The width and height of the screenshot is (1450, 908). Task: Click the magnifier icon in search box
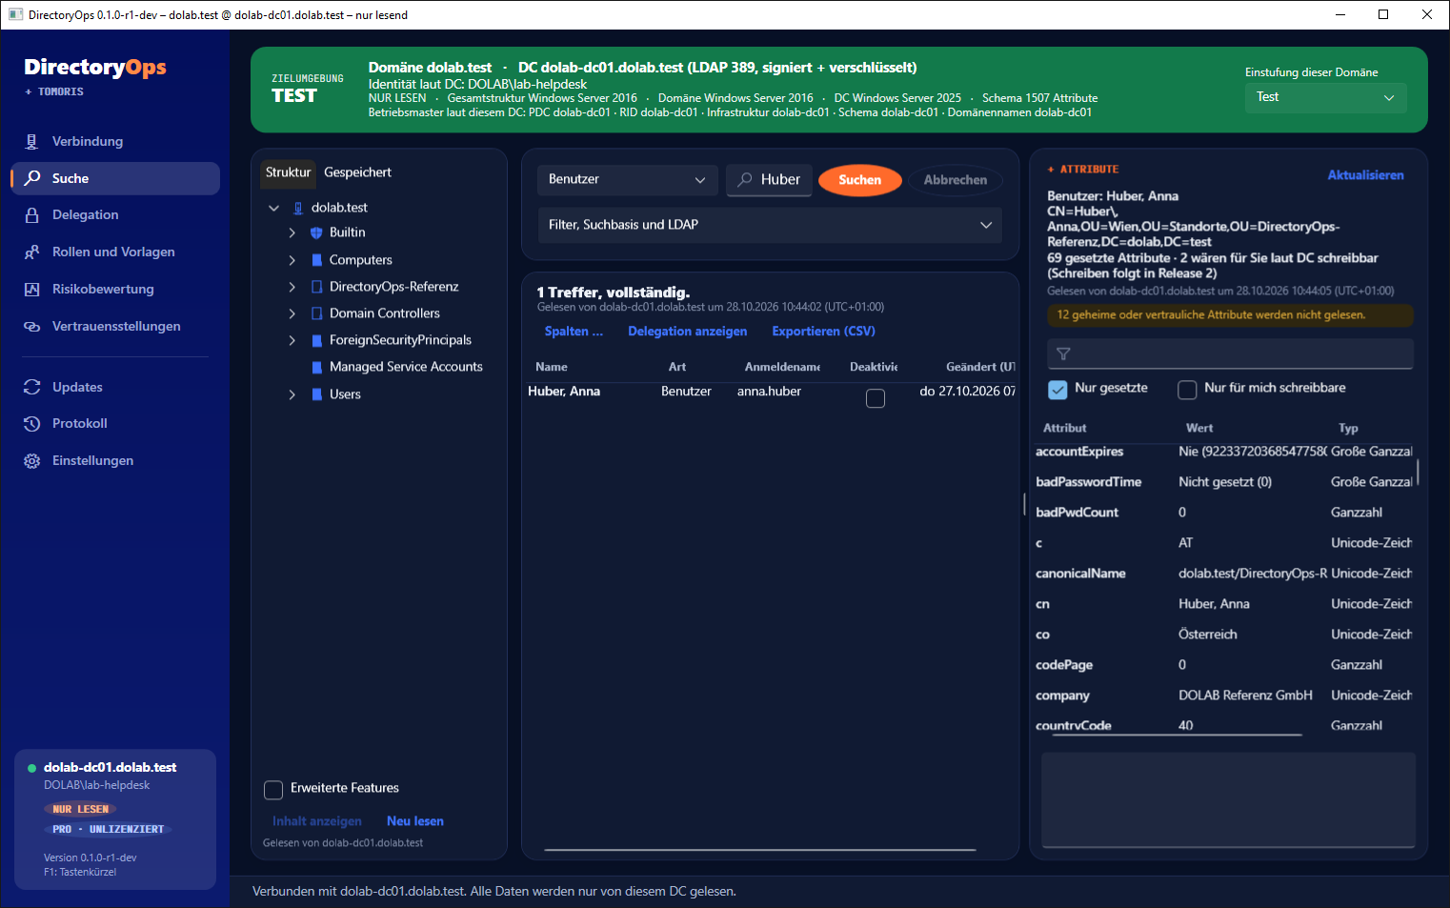click(x=745, y=179)
